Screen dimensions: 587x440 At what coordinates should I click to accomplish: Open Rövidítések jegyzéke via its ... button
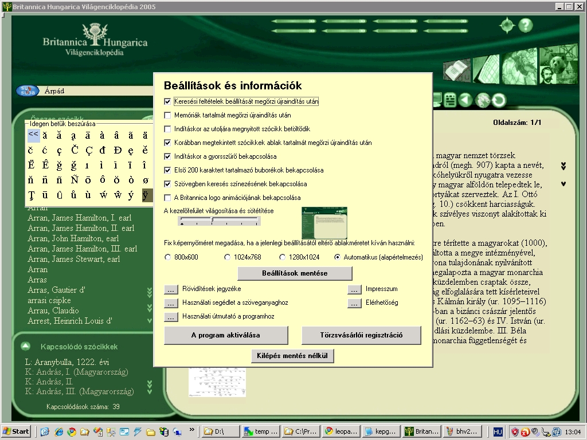pos(171,289)
